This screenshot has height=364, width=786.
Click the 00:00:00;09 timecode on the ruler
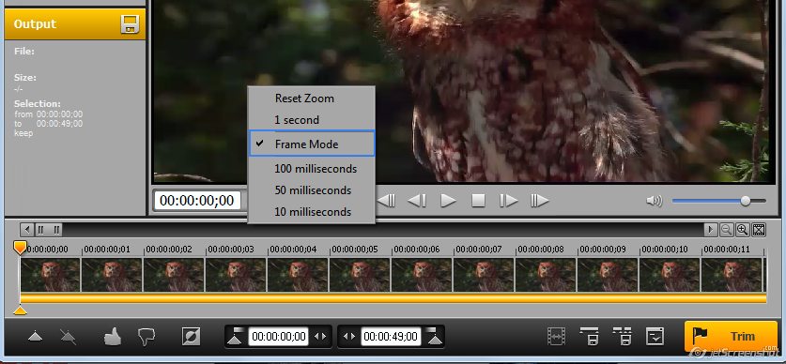click(603, 250)
